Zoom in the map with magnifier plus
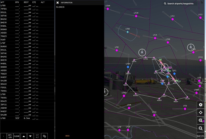The height and width of the screenshot is (139, 206). pos(200,120)
